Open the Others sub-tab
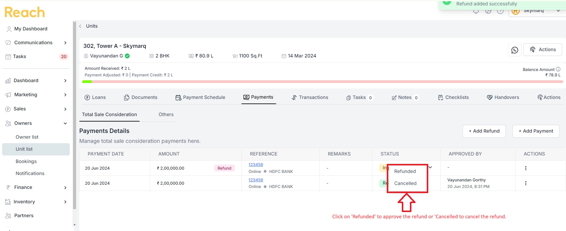 click(166, 115)
